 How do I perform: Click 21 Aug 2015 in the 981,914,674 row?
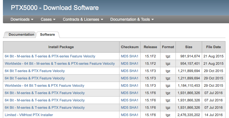tap(214, 56)
